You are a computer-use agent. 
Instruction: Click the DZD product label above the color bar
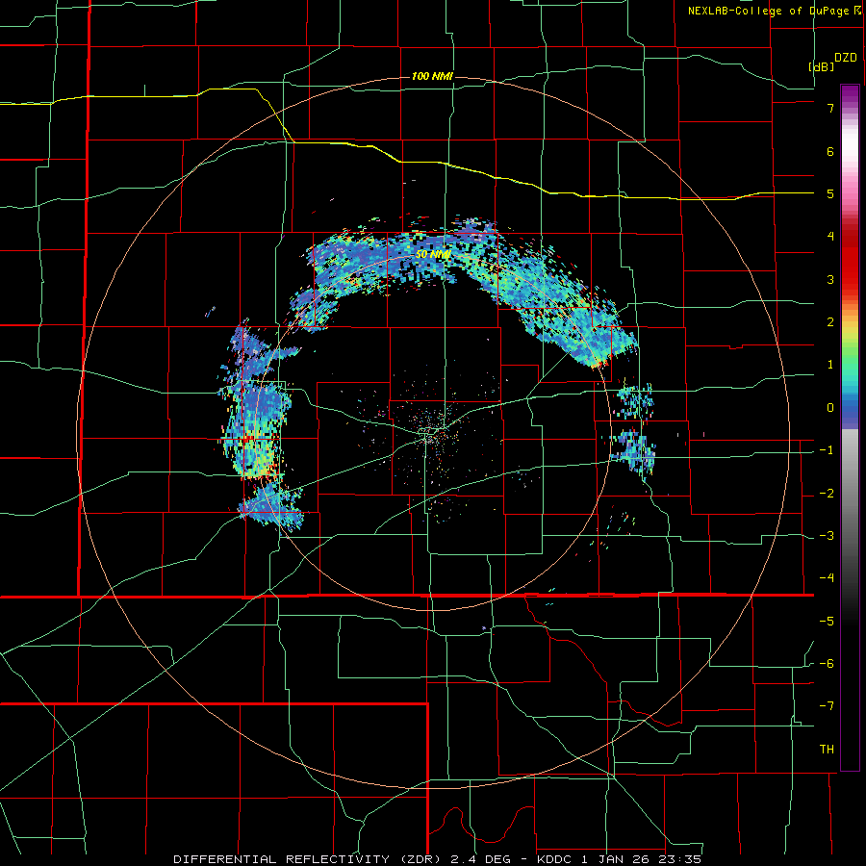[x=846, y=58]
